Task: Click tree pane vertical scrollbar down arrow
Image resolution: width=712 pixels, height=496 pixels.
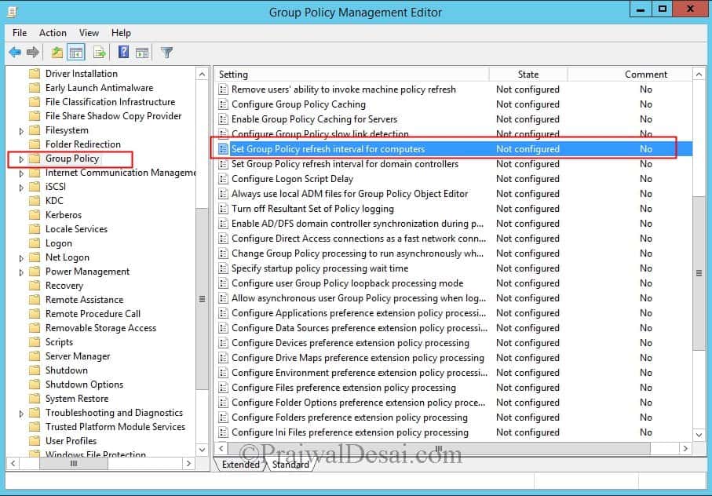Action: (202, 449)
